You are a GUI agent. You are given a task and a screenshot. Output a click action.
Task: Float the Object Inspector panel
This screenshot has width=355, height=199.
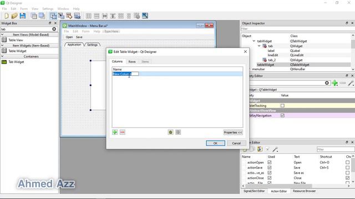coord(347,23)
